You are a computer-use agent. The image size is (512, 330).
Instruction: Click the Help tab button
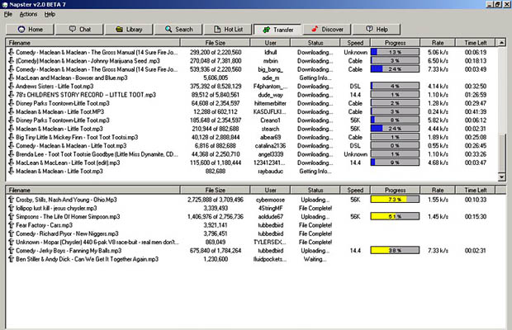pos(377,30)
